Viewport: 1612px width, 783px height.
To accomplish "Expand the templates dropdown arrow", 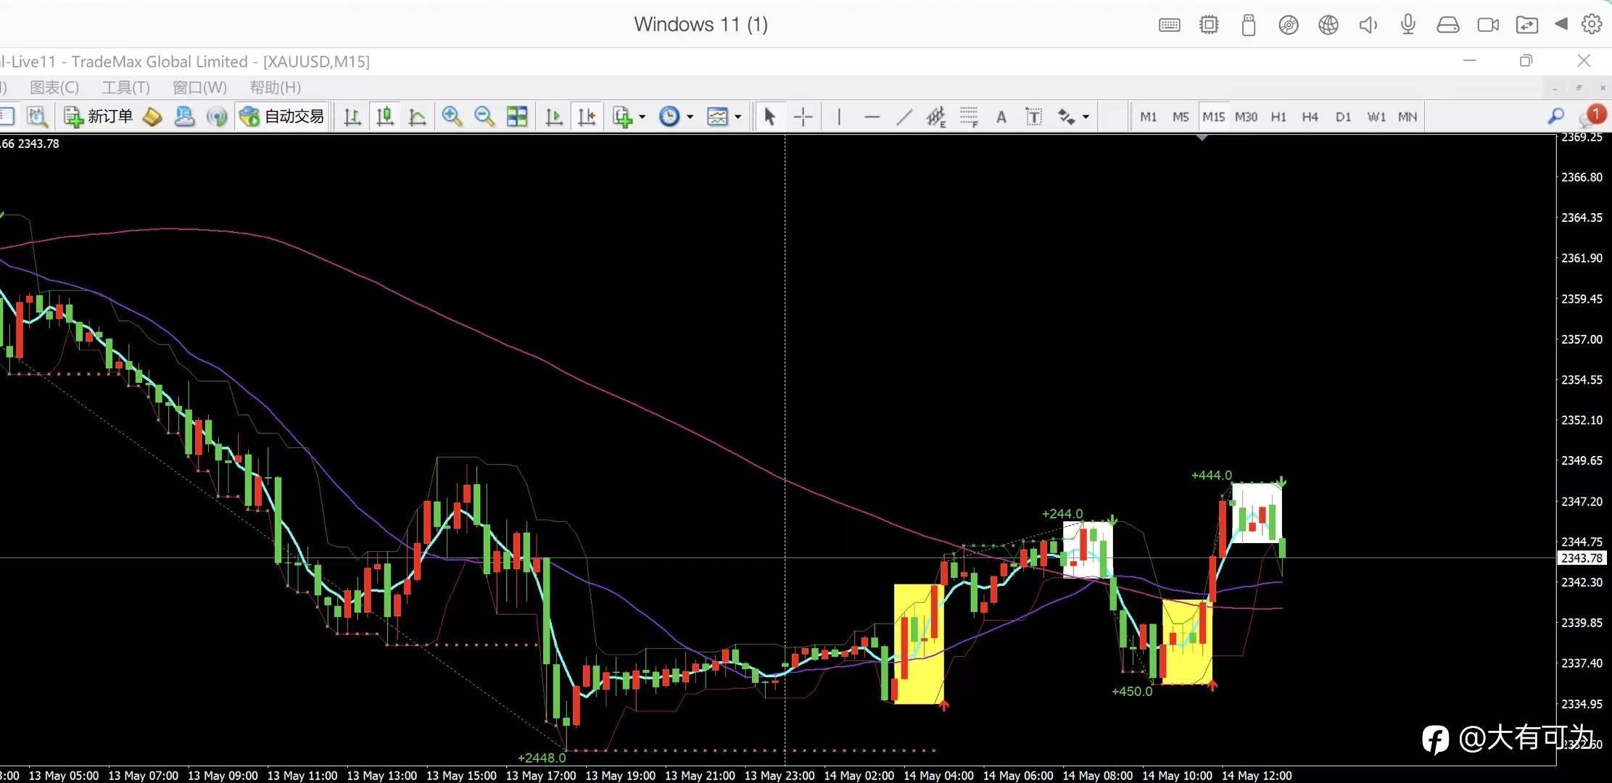I will 738,117.
